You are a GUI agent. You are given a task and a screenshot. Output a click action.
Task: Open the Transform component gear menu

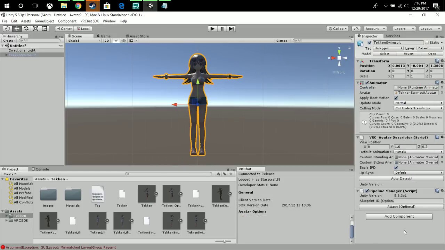tap(442, 61)
